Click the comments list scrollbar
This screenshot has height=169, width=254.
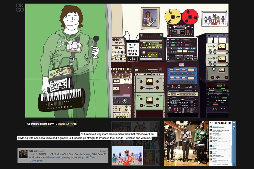(x=231, y=154)
